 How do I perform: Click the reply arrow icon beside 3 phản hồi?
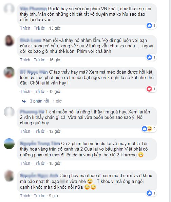click(24, 102)
